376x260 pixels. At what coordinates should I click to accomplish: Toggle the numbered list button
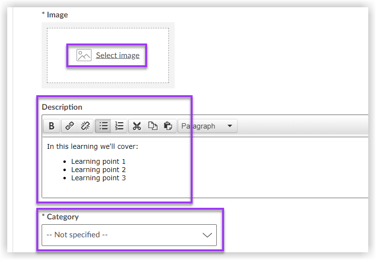[x=119, y=126]
